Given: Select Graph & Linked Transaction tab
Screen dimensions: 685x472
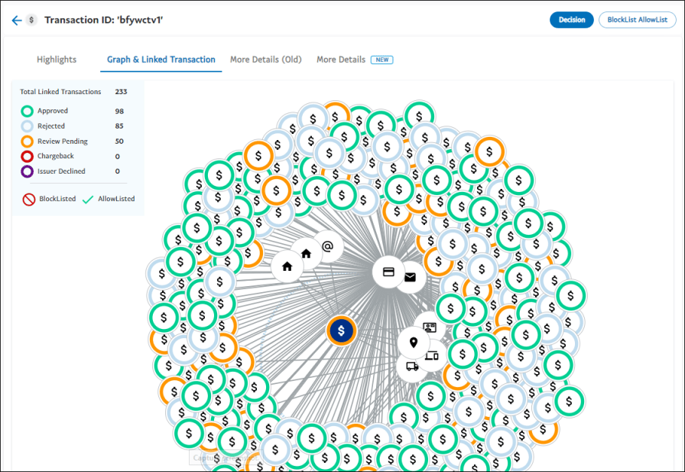Looking at the screenshot, I should point(161,60).
